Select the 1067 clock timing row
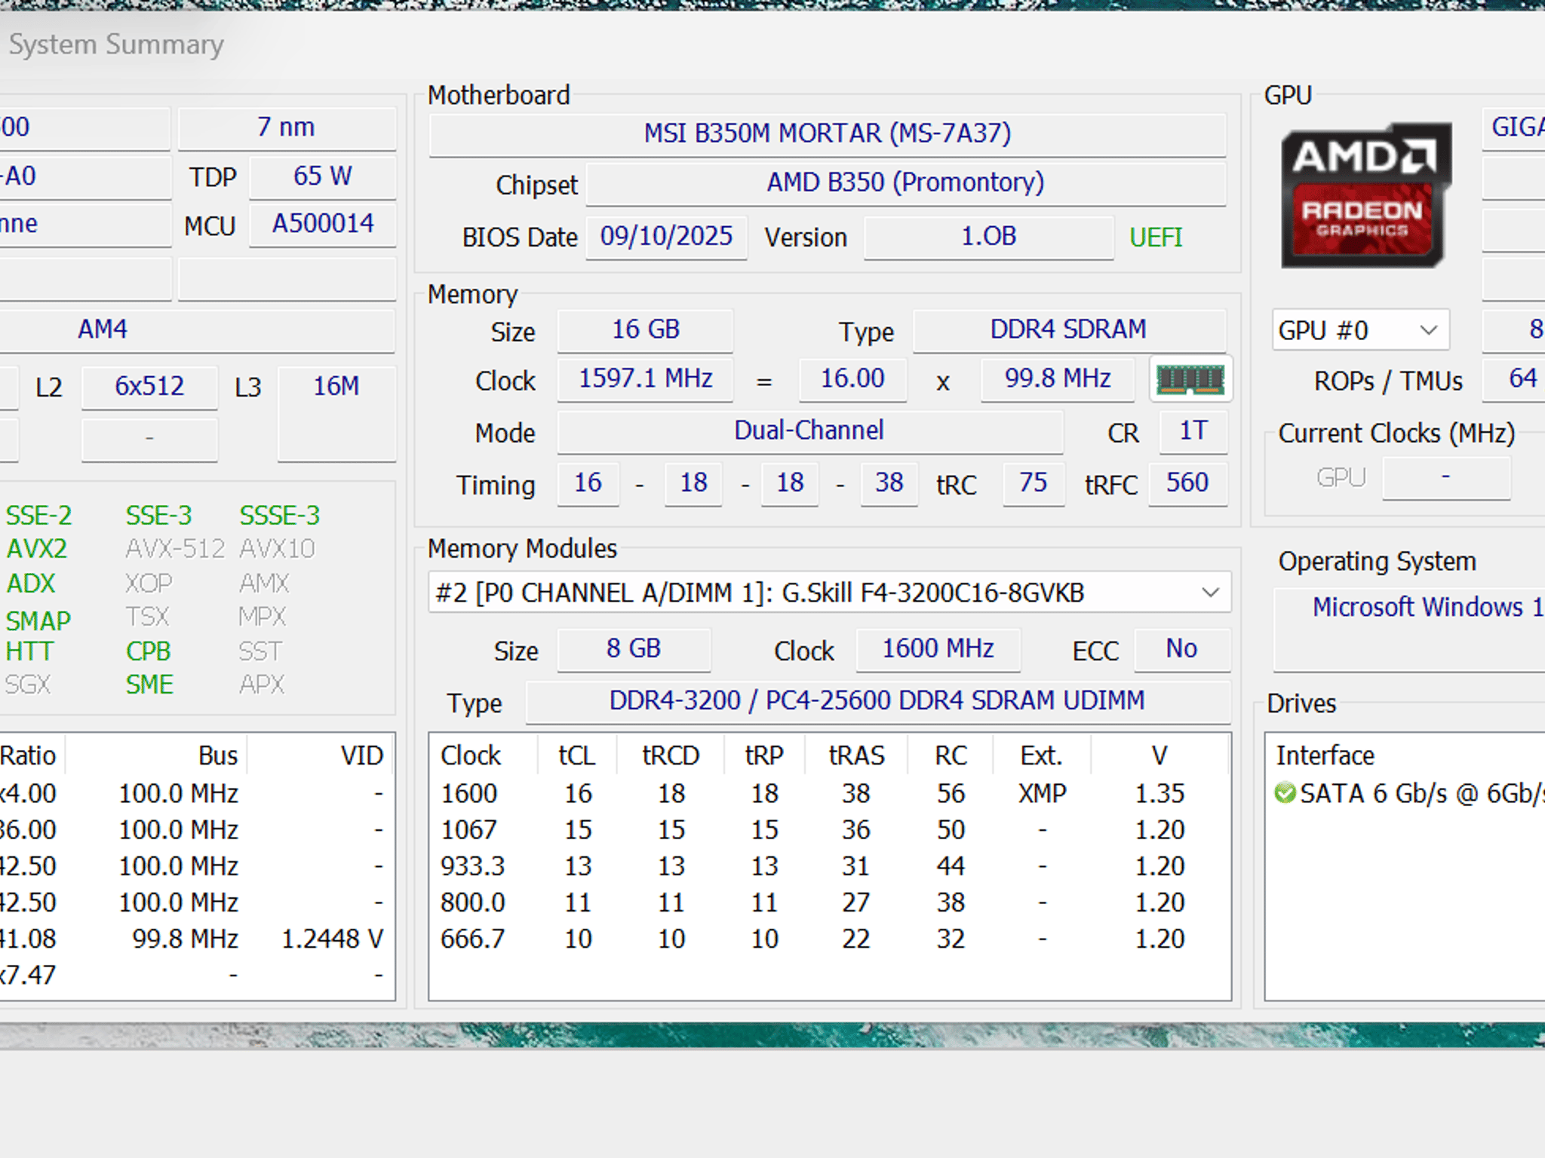The image size is (1545, 1158). [x=829, y=829]
